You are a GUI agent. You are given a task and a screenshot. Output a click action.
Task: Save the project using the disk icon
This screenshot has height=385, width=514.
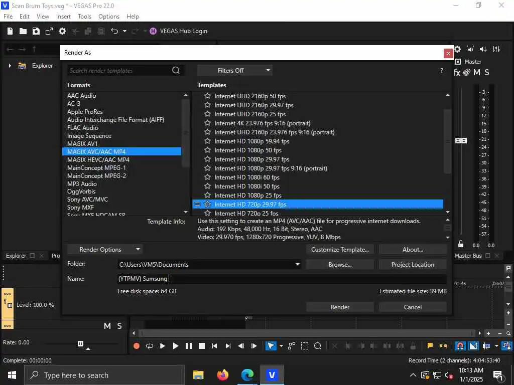tap(36, 31)
